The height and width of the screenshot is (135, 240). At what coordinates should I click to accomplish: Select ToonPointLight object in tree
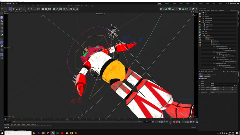(x=208, y=18)
